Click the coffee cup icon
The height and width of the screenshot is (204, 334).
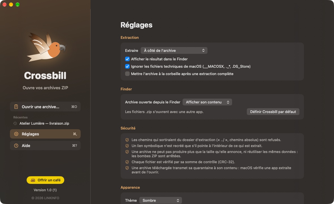pos(33,180)
